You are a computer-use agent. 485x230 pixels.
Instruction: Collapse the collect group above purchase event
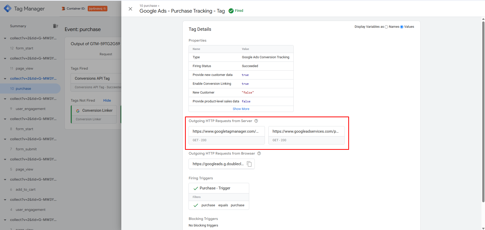pos(5,79)
